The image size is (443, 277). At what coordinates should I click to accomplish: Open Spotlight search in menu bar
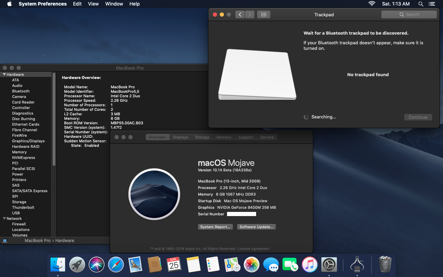coord(421,4)
